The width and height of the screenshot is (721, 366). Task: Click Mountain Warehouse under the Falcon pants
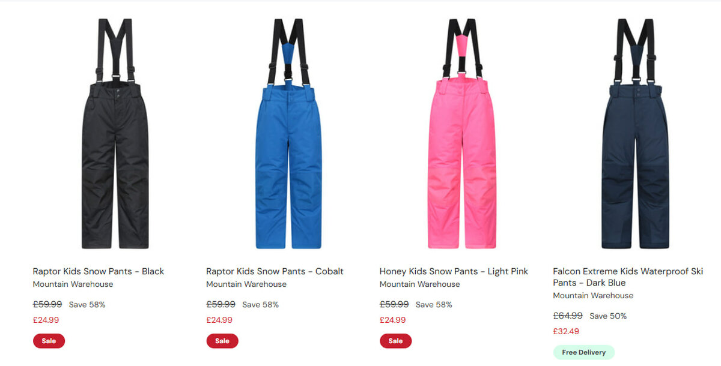[593, 296]
